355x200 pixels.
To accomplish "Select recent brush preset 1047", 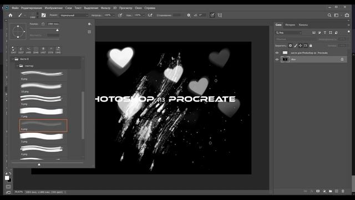I will [x=13, y=50].
